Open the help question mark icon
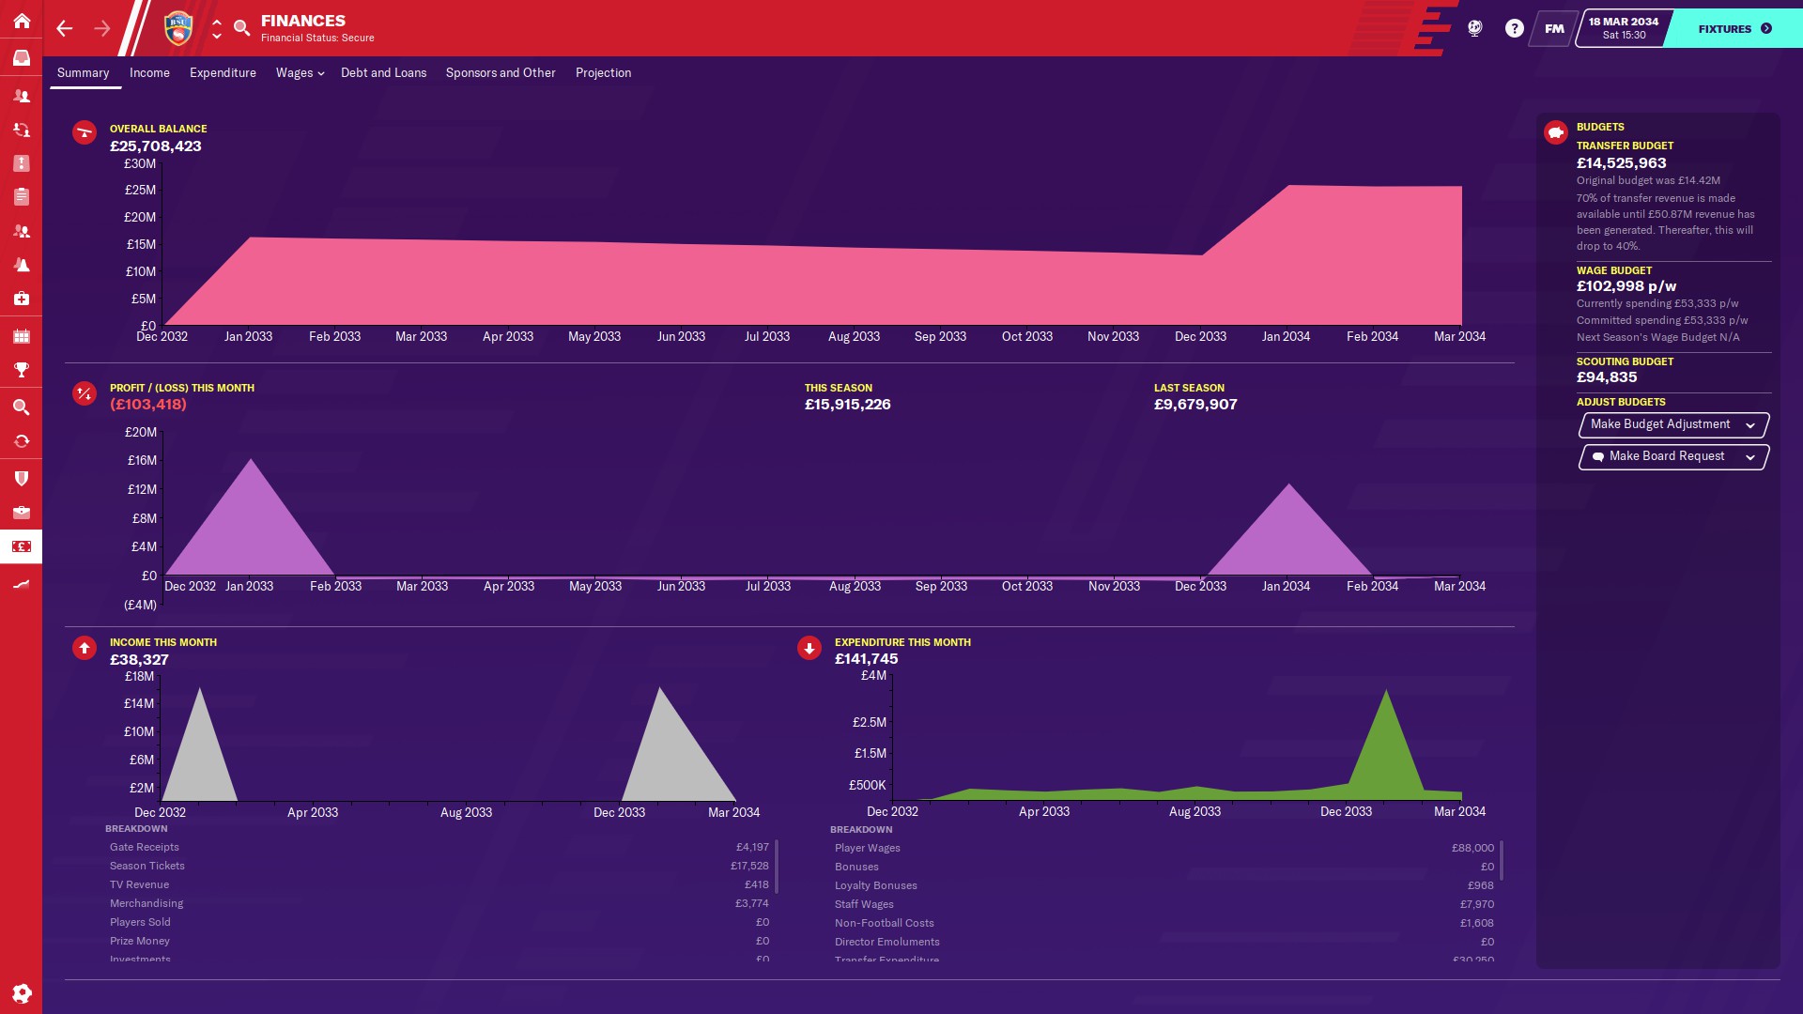1803x1014 pixels. click(x=1514, y=28)
